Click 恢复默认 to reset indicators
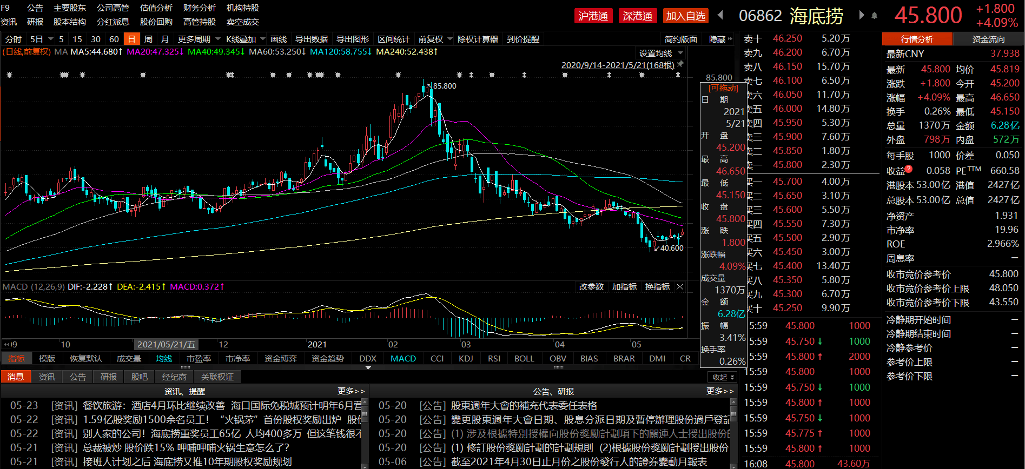 [x=85, y=358]
